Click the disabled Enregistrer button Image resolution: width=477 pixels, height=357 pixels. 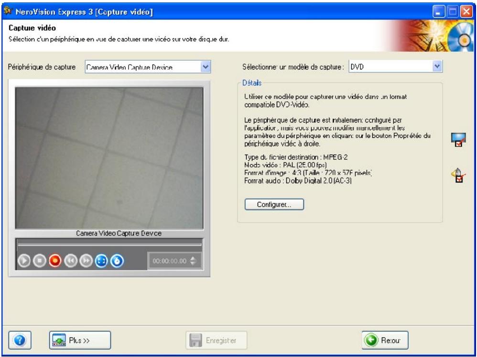click(217, 340)
